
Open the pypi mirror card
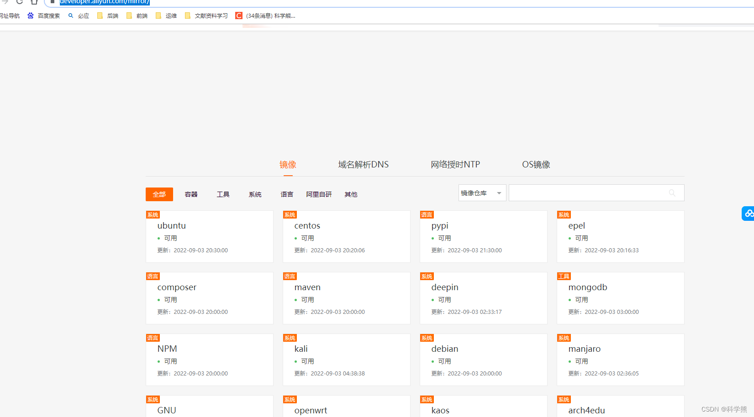pyautogui.click(x=484, y=236)
